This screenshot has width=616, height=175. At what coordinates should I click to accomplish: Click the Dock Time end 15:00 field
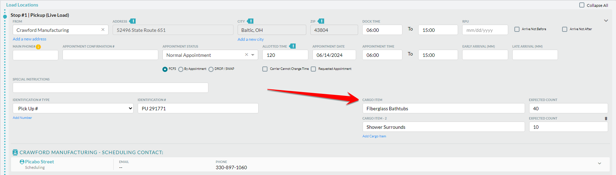(438, 30)
